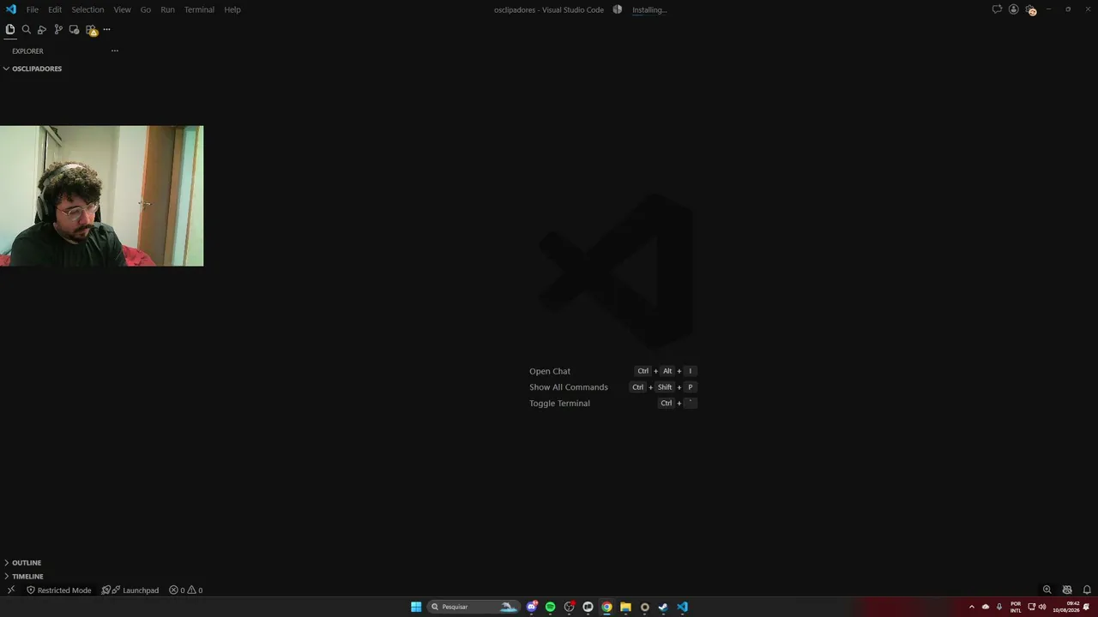This screenshot has width=1098, height=617.
Task: Open the Manage gear icon with update badge
Action: (x=1030, y=10)
